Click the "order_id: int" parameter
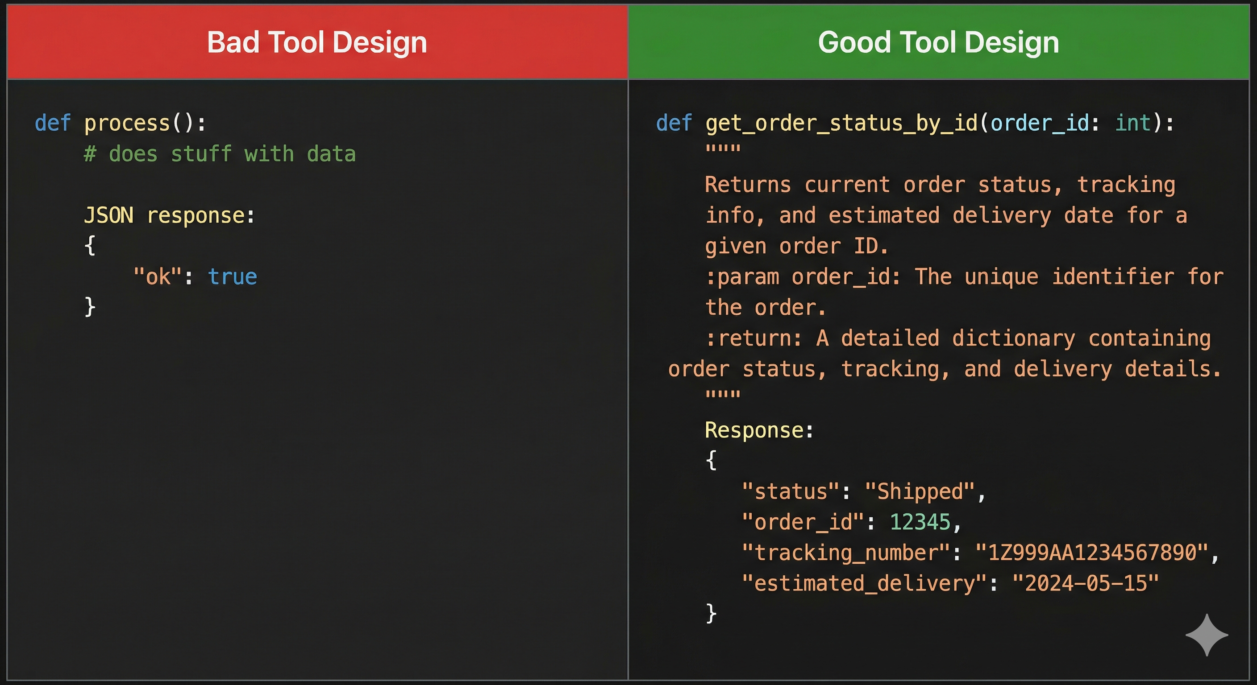Image resolution: width=1257 pixels, height=685 pixels. tap(1070, 123)
